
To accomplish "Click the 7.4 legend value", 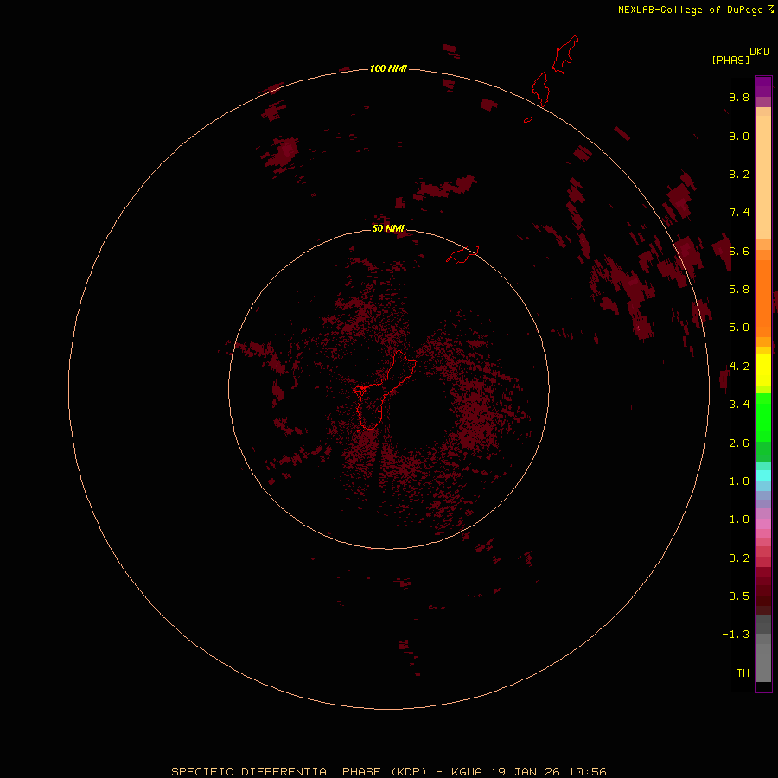I will [x=739, y=213].
